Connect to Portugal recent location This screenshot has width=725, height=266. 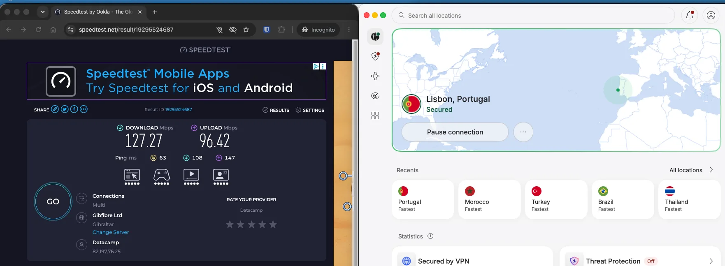pyautogui.click(x=423, y=199)
